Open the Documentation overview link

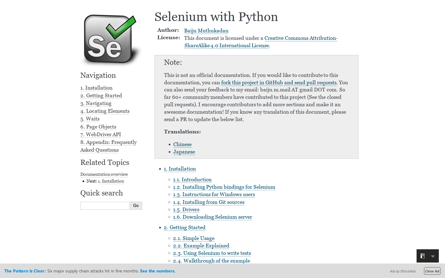104,174
